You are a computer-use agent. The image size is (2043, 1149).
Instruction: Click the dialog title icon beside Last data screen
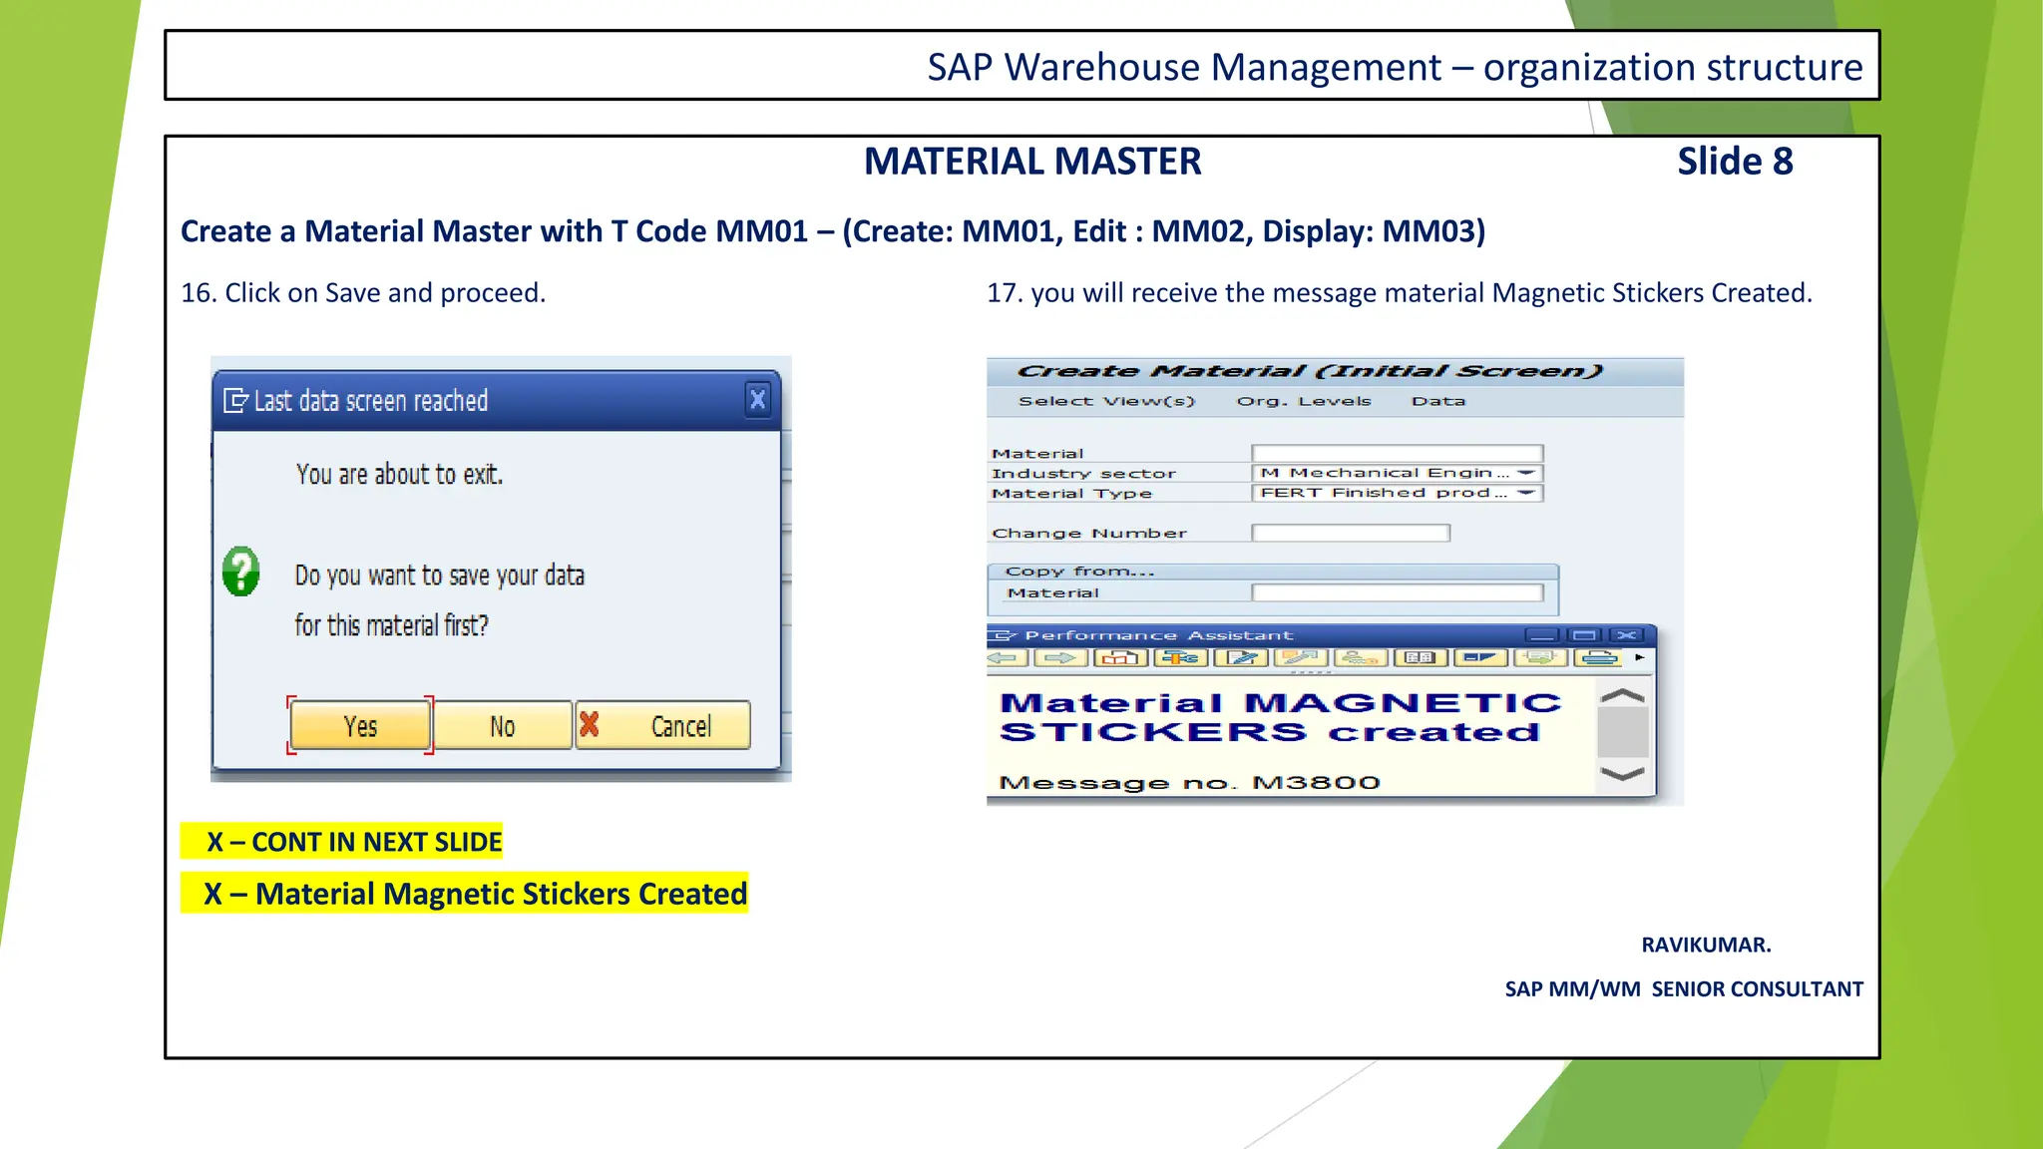point(235,401)
